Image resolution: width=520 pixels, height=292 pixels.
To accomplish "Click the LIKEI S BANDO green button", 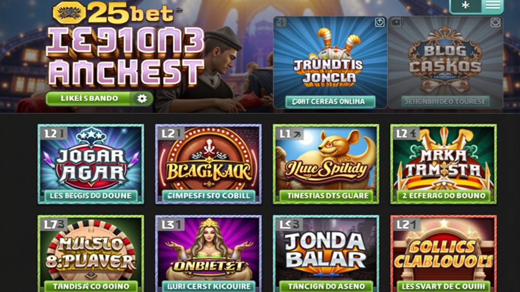I will 100,99.
